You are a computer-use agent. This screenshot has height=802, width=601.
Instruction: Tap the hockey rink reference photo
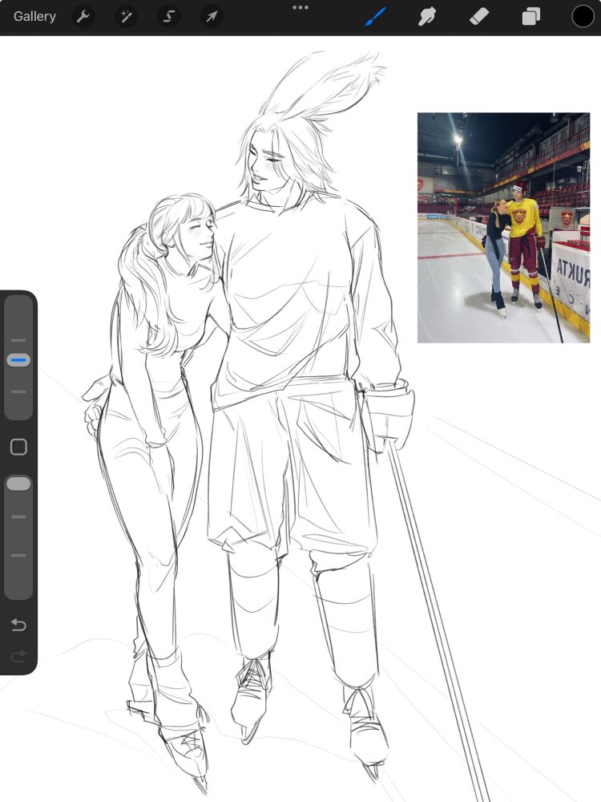tap(503, 228)
